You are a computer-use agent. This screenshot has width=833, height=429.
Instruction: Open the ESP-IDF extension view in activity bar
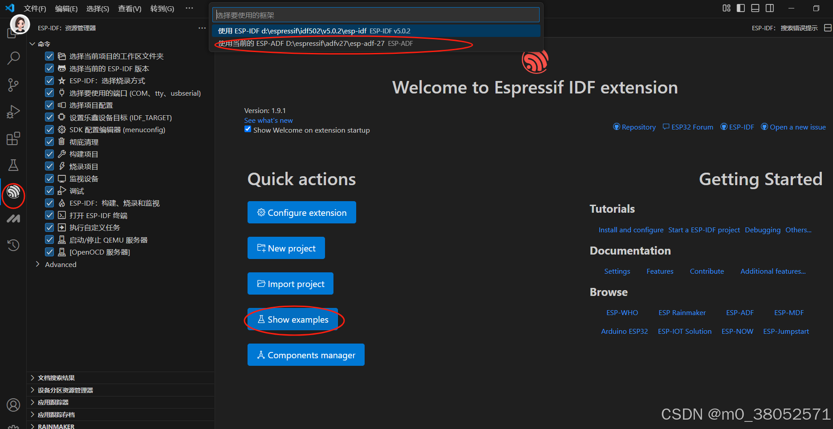coord(13,195)
